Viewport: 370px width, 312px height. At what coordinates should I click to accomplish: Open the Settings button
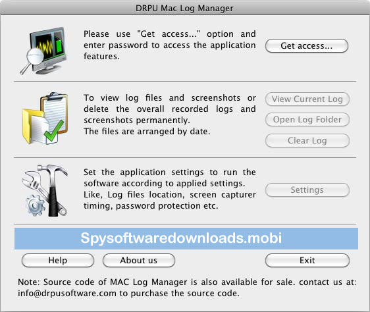307,190
